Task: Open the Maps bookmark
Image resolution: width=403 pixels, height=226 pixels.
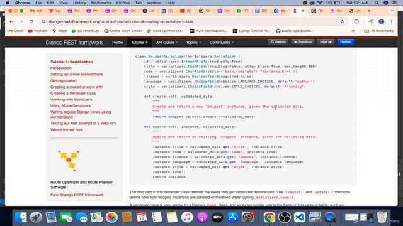Action: pos(59,31)
